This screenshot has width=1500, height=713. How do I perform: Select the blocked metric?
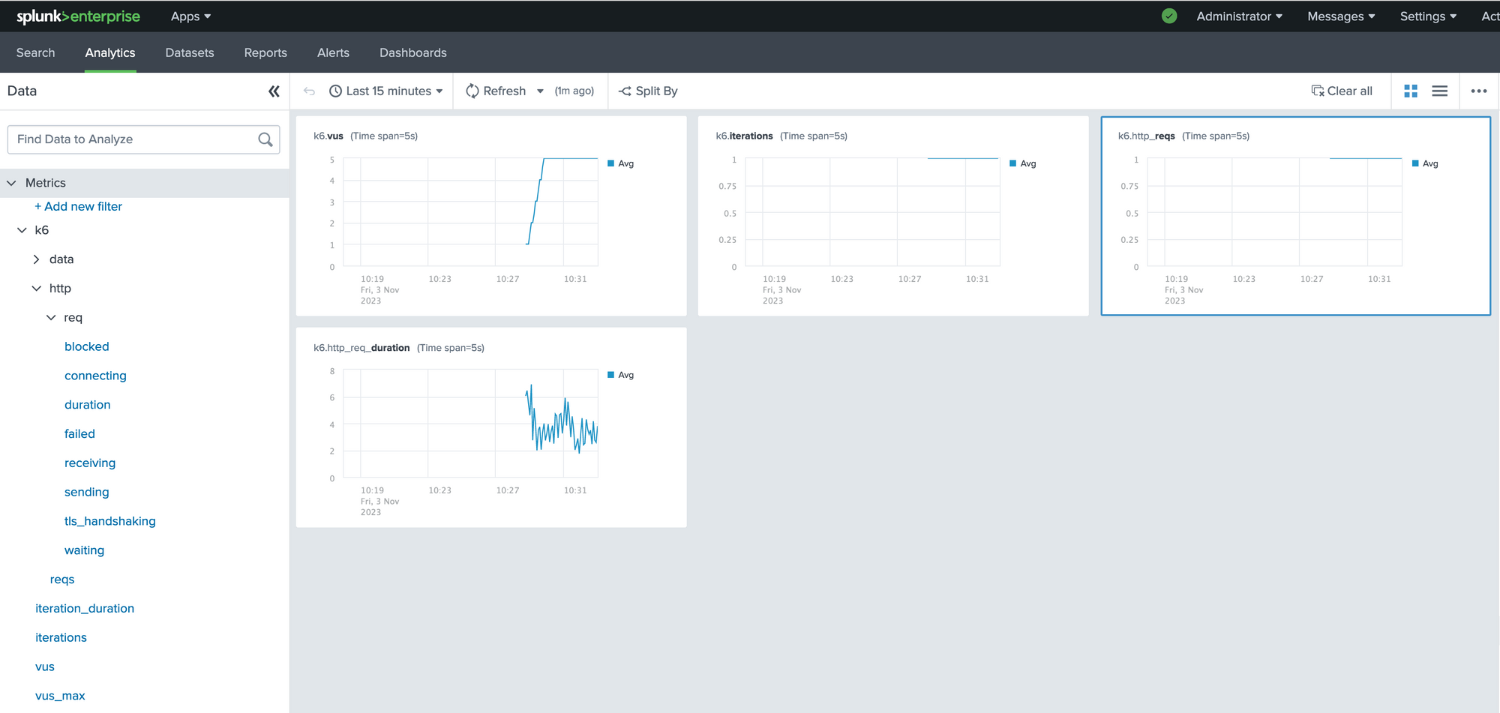point(87,346)
